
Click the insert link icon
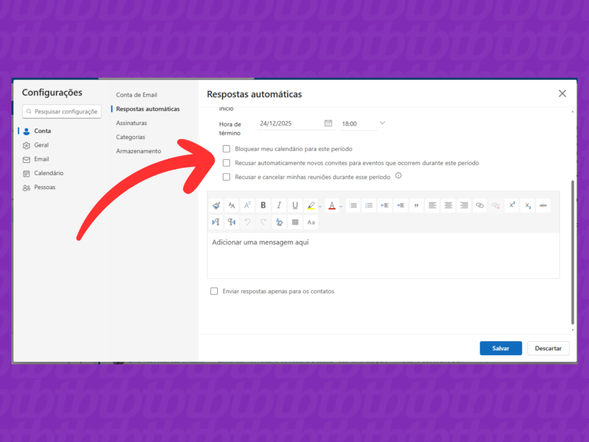[x=480, y=205]
